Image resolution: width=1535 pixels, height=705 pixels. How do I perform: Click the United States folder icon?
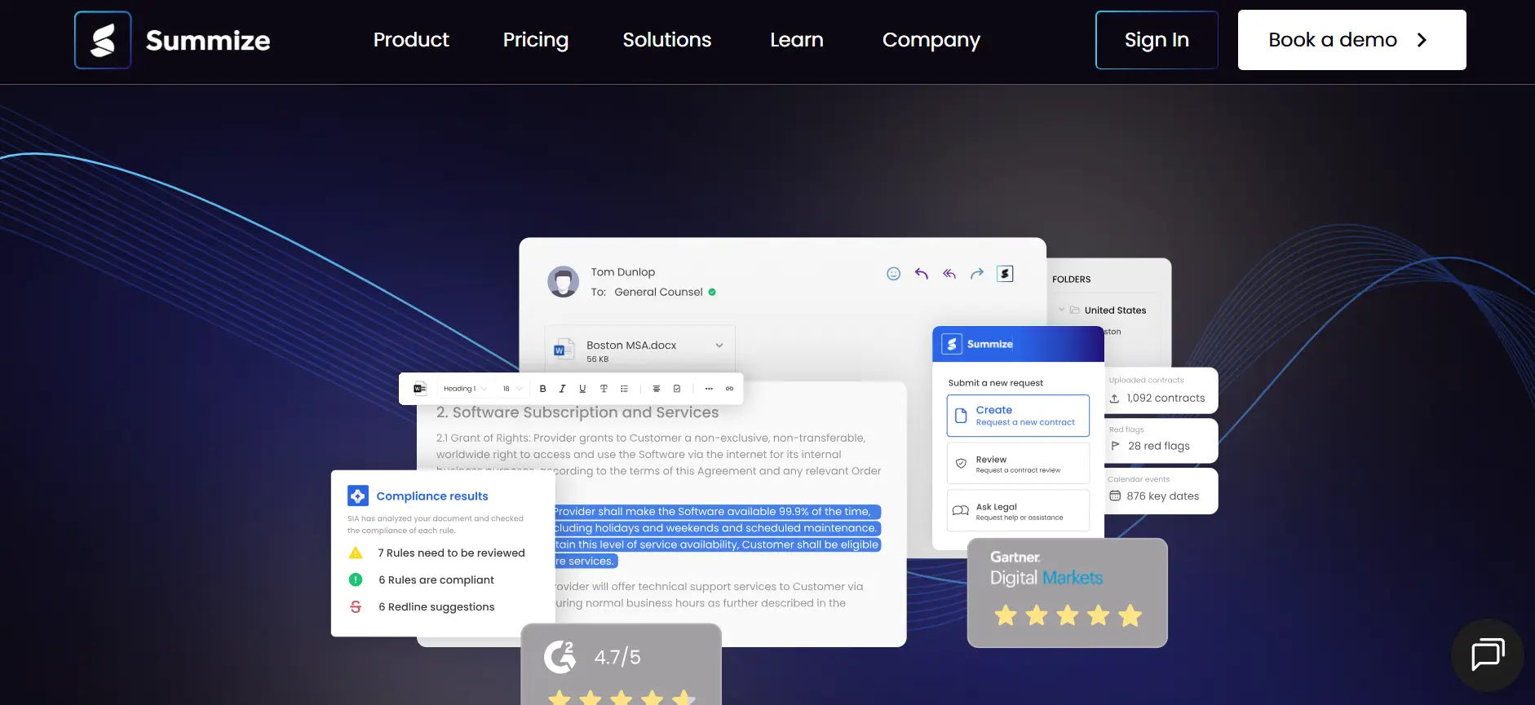click(x=1075, y=310)
